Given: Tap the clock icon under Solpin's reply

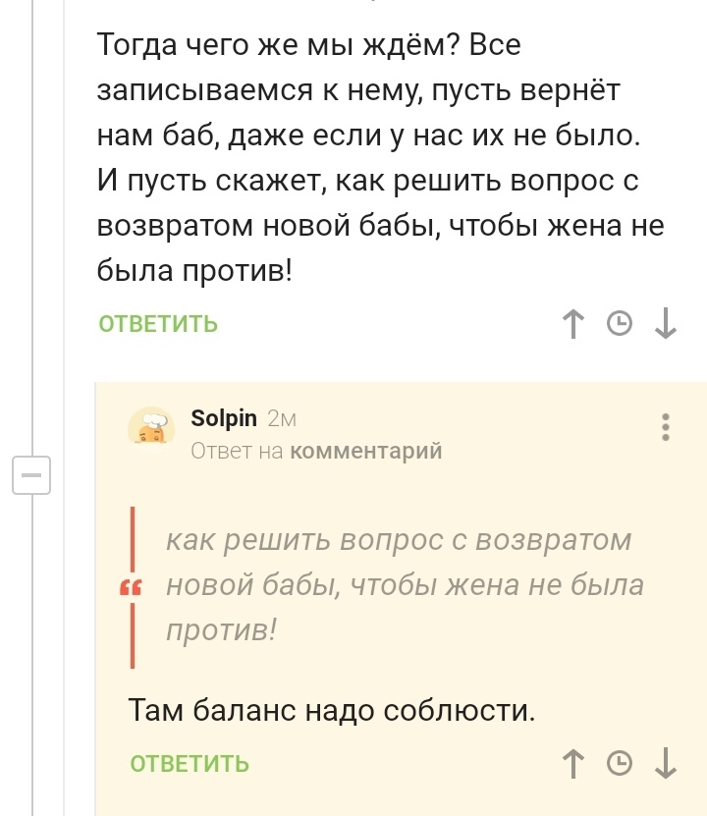Looking at the screenshot, I should [619, 763].
